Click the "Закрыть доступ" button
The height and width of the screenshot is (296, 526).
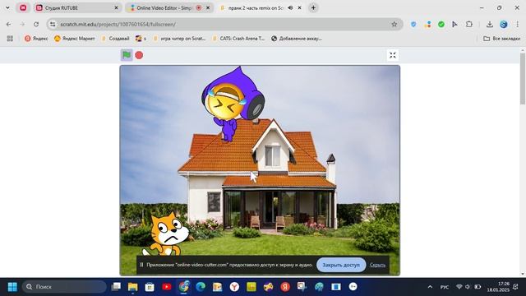click(x=341, y=265)
